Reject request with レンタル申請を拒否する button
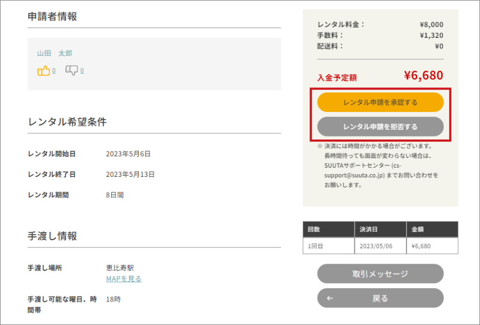This screenshot has width=480, height=325. tap(380, 127)
